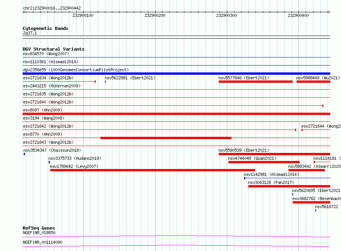Open dgv2358e59 1000GenomesConsortiumPilotProject label
341x251 pixels.
[76, 70]
